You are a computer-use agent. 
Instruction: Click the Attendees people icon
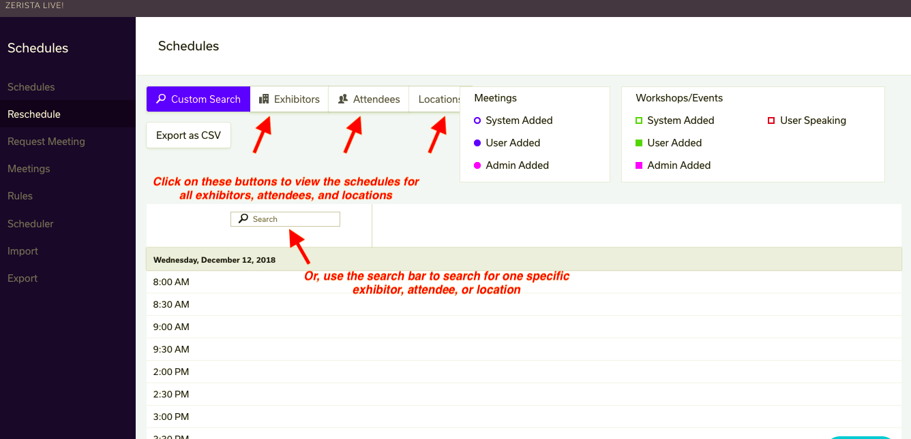[343, 99]
